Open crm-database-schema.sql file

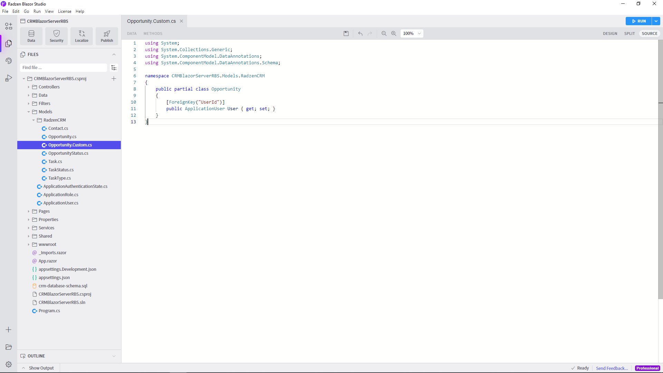click(63, 286)
